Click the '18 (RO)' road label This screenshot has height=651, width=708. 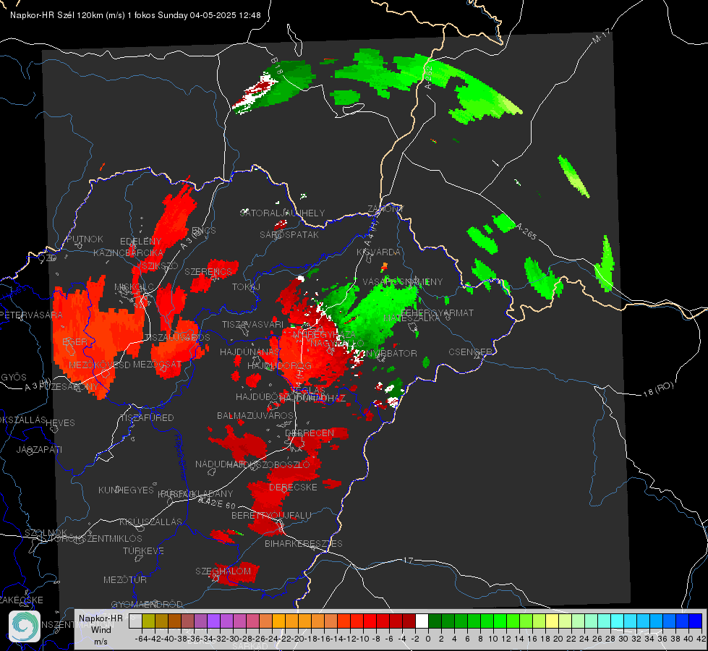click(x=658, y=389)
